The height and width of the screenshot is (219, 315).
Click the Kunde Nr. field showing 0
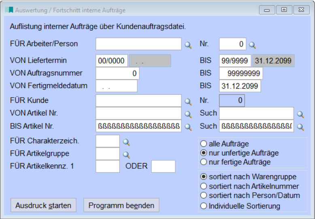(x=232, y=100)
